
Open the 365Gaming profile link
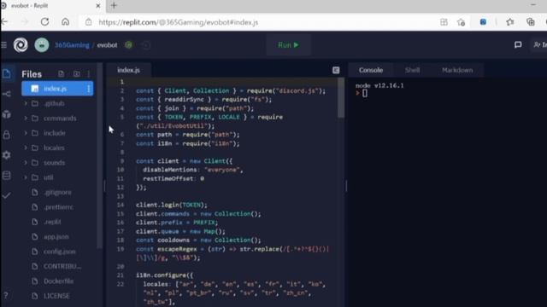[x=72, y=45]
